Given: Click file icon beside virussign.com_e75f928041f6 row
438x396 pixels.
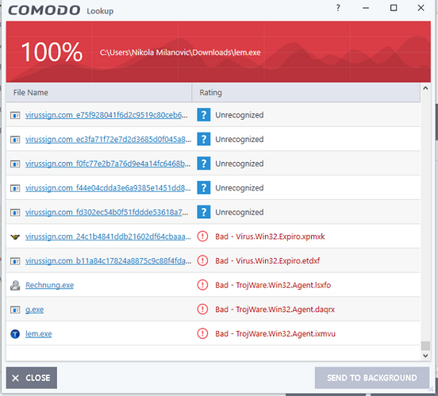Looking at the screenshot, I should coord(15,115).
